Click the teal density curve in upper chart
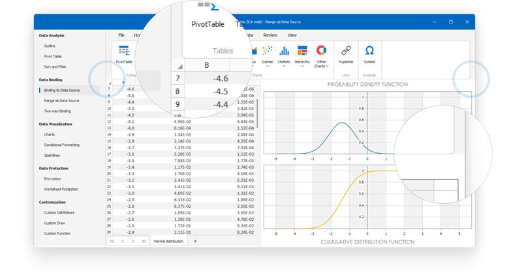 click(x=342, y=122)
